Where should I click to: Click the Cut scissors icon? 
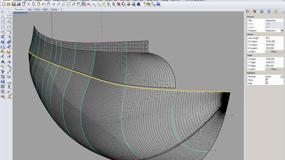coord(28,4)
